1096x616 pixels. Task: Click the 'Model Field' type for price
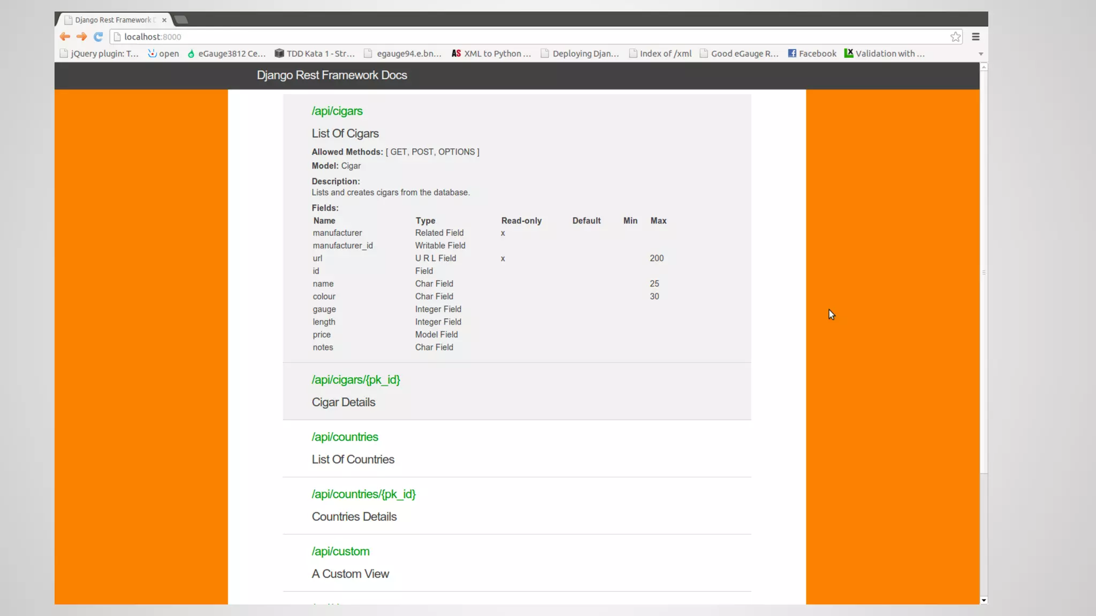click(436, 335)
